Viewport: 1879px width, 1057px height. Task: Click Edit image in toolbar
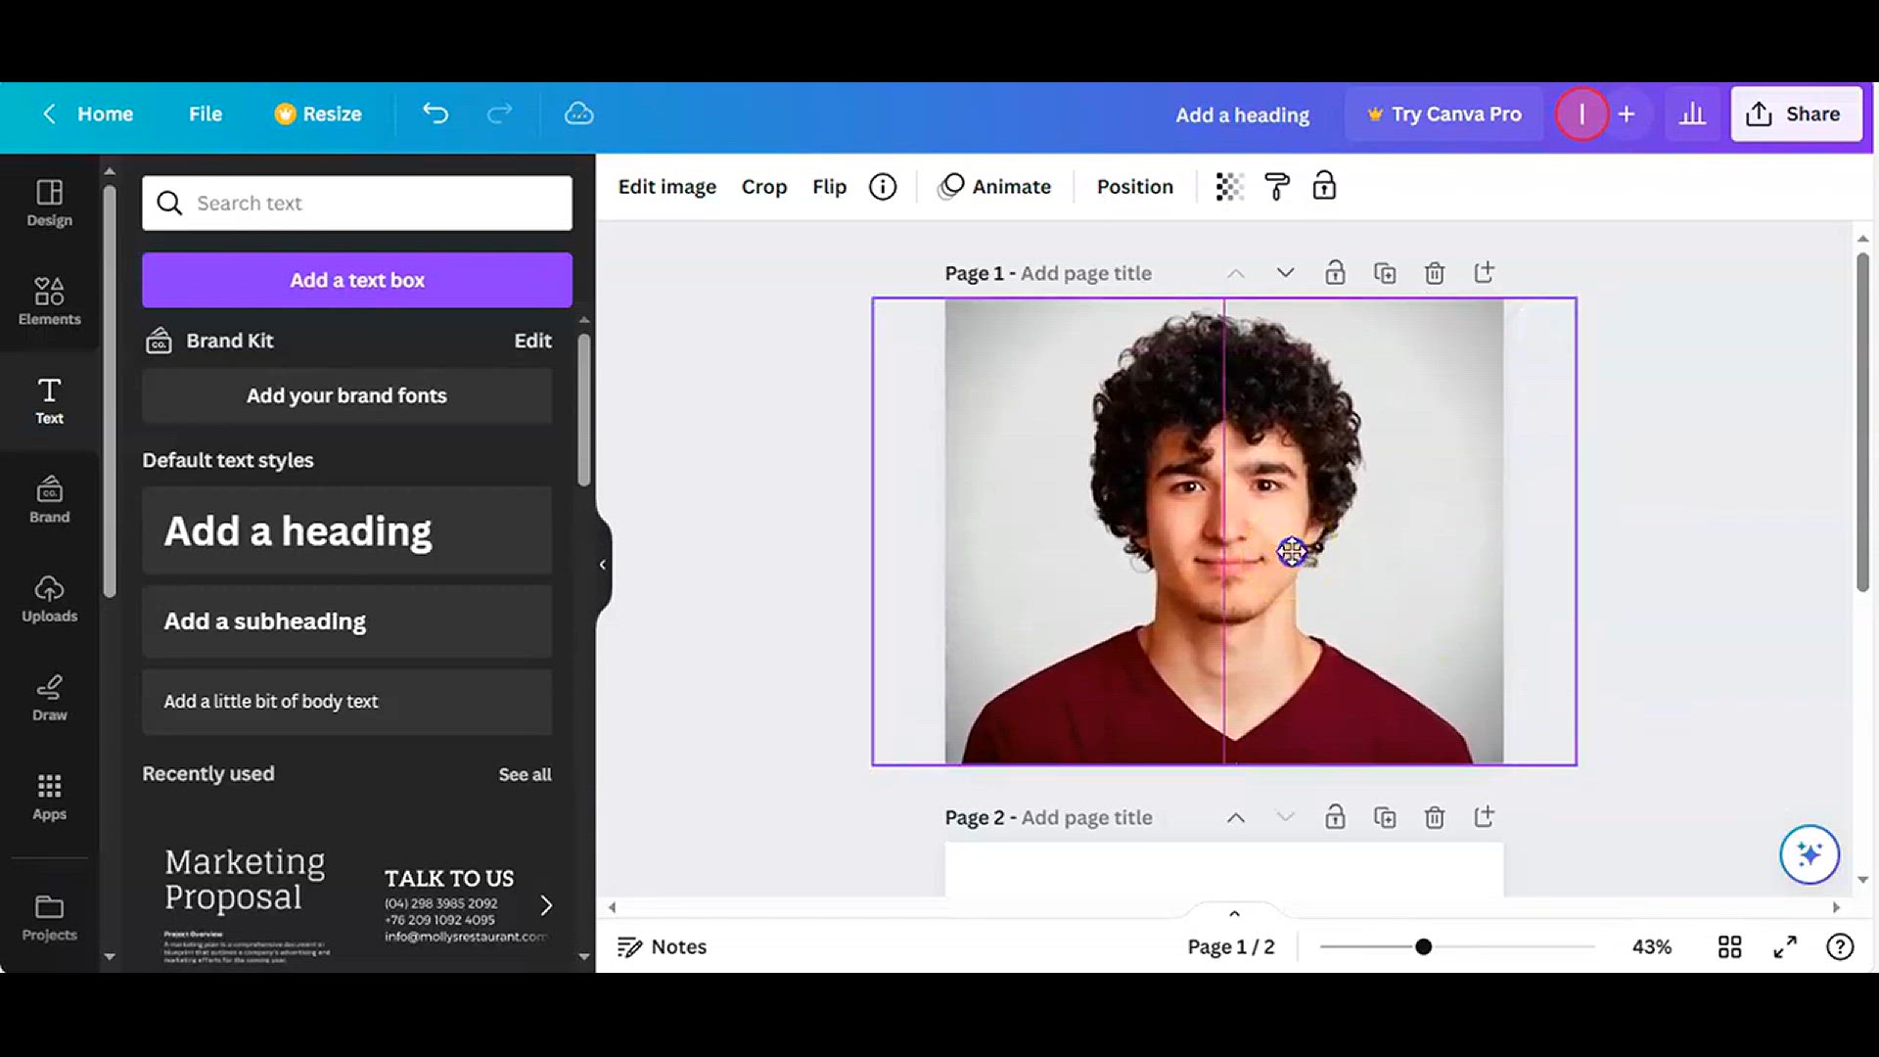pos(666,186)
